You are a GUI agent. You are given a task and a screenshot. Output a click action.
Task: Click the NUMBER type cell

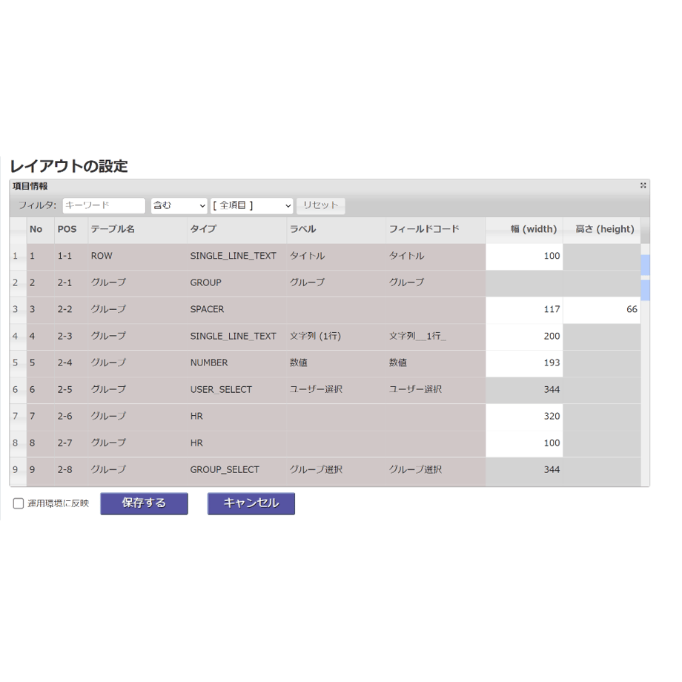[x=237, y=364]
